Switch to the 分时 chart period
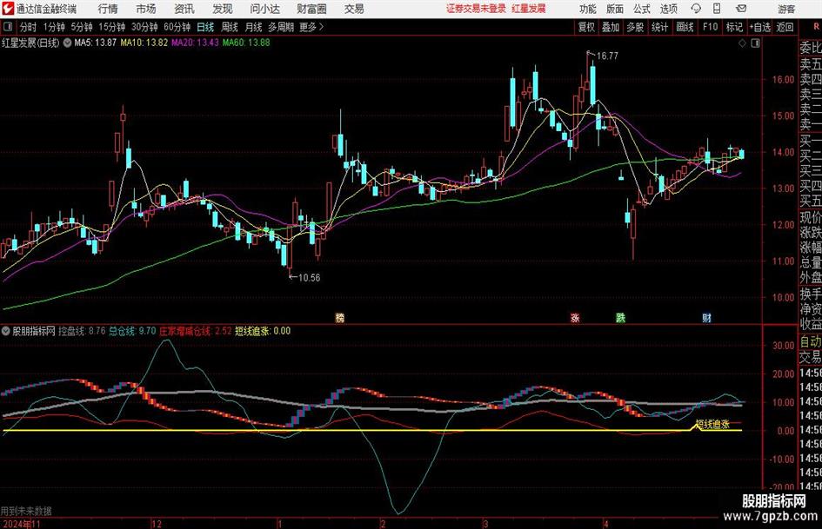Viewport: 822px width, 529px height. 29,27
